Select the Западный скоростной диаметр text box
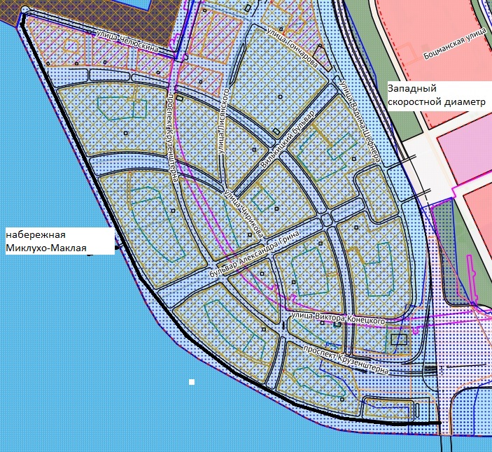This screenshot has width=492, height=452. click(435, 95)
